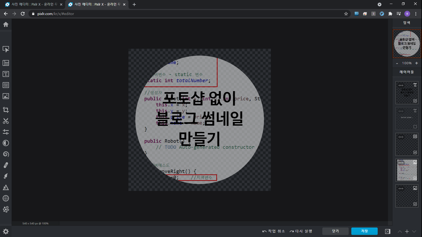Open a new browser tab
The height and width of the screenshot is (237, 422).
[134, 4]
